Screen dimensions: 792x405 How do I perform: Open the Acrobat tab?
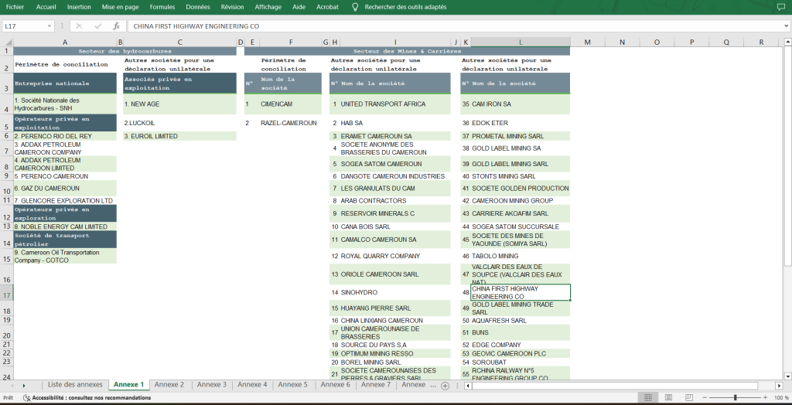click(327, 7)
